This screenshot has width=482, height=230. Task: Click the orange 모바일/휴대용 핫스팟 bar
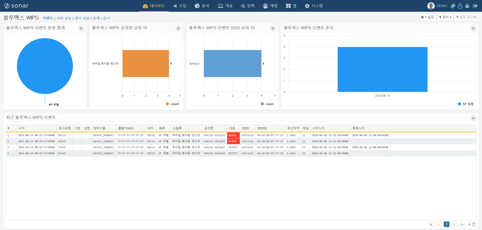click(146, 64)
